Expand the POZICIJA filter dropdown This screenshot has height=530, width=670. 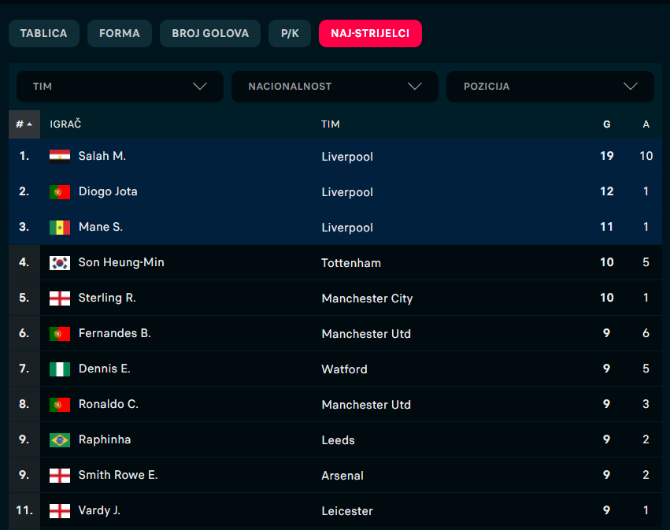click(550, 87)
